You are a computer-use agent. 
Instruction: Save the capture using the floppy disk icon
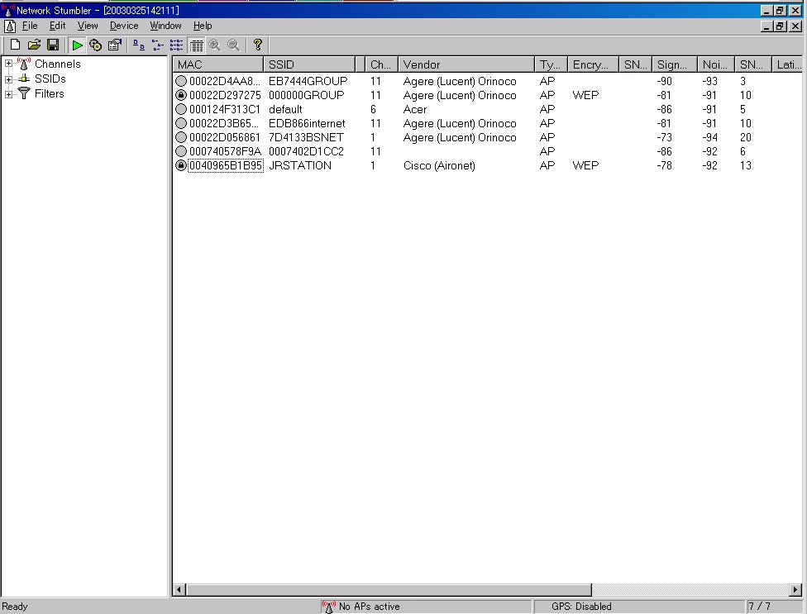pos(52,45)
